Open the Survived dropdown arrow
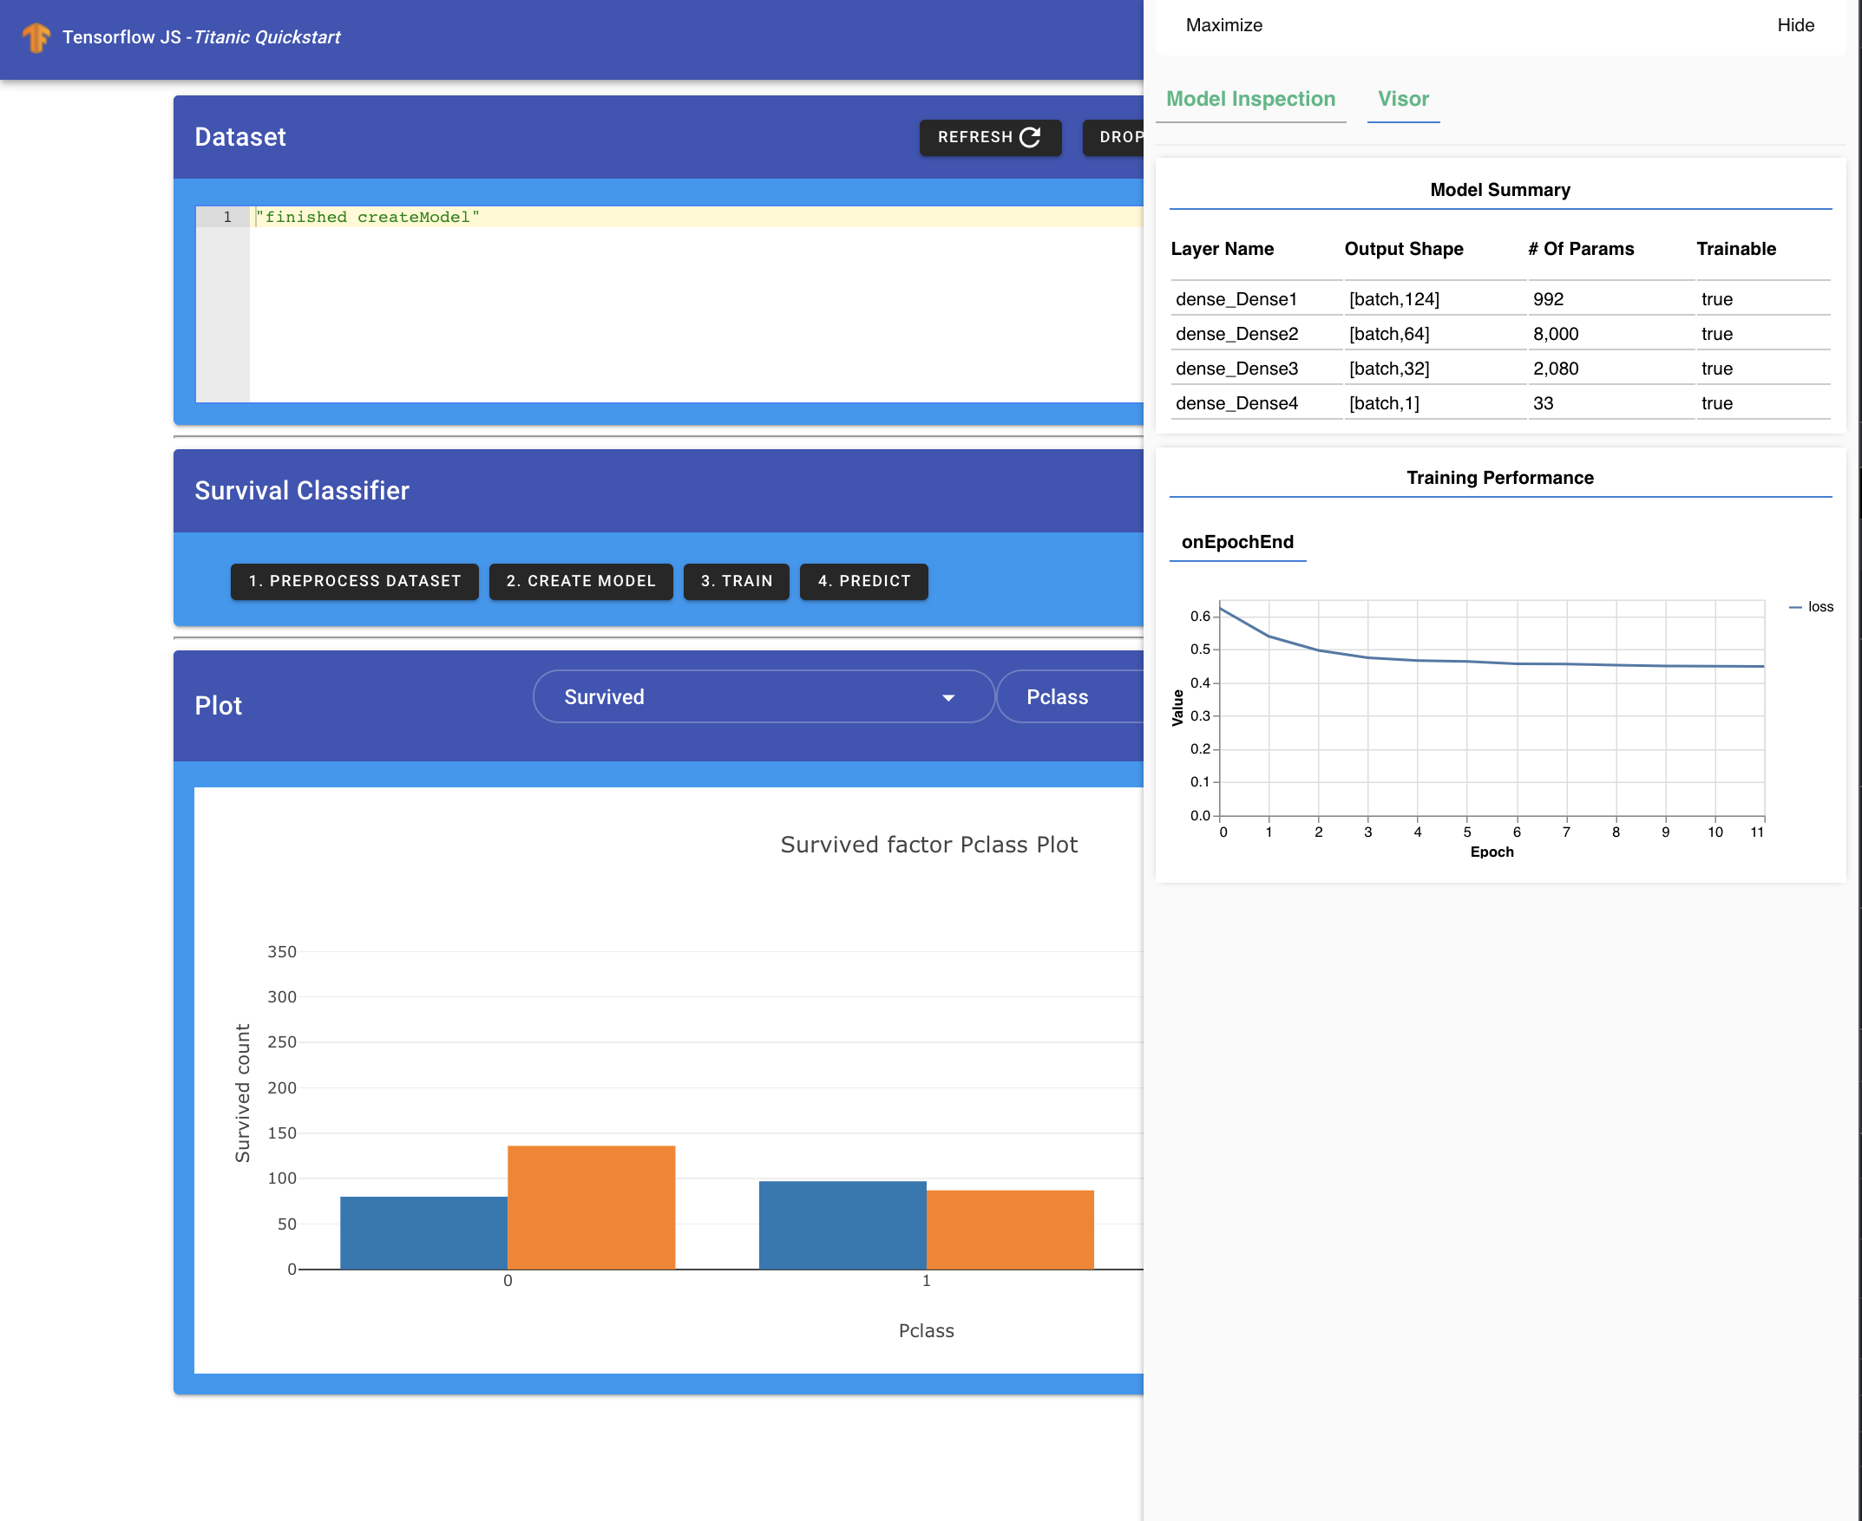Image resolution: width=1862 pixels, height=1521 pixels. 947,697
